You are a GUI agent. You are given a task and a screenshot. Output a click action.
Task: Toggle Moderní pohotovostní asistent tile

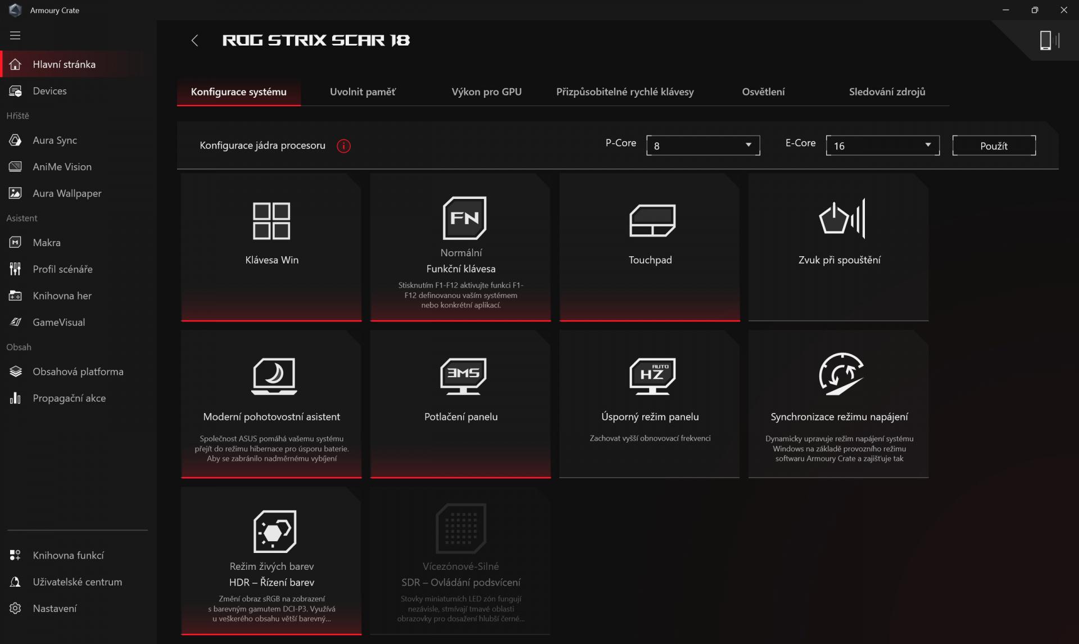(x=271, y=405)
